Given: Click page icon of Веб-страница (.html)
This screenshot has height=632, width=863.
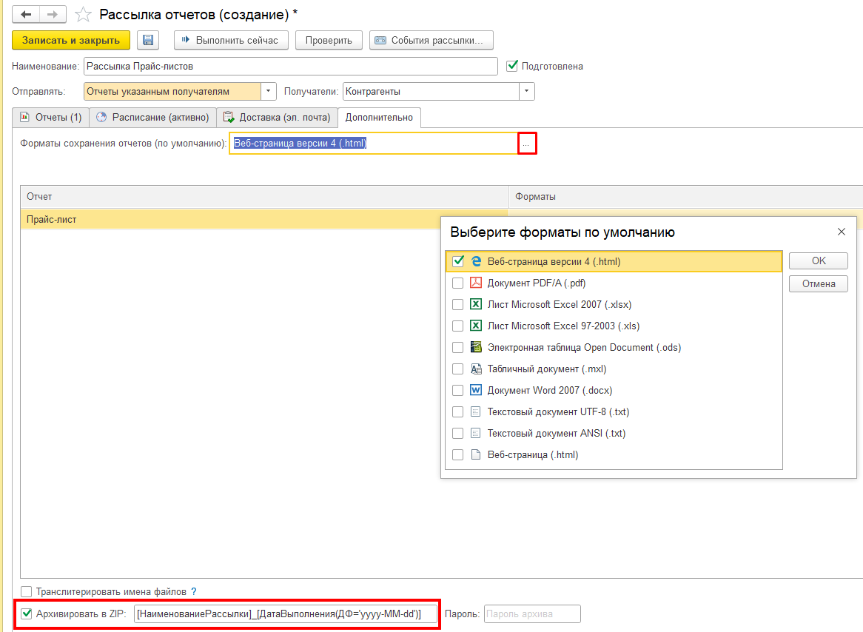Looking at the screenshot, I should [476, 454].
